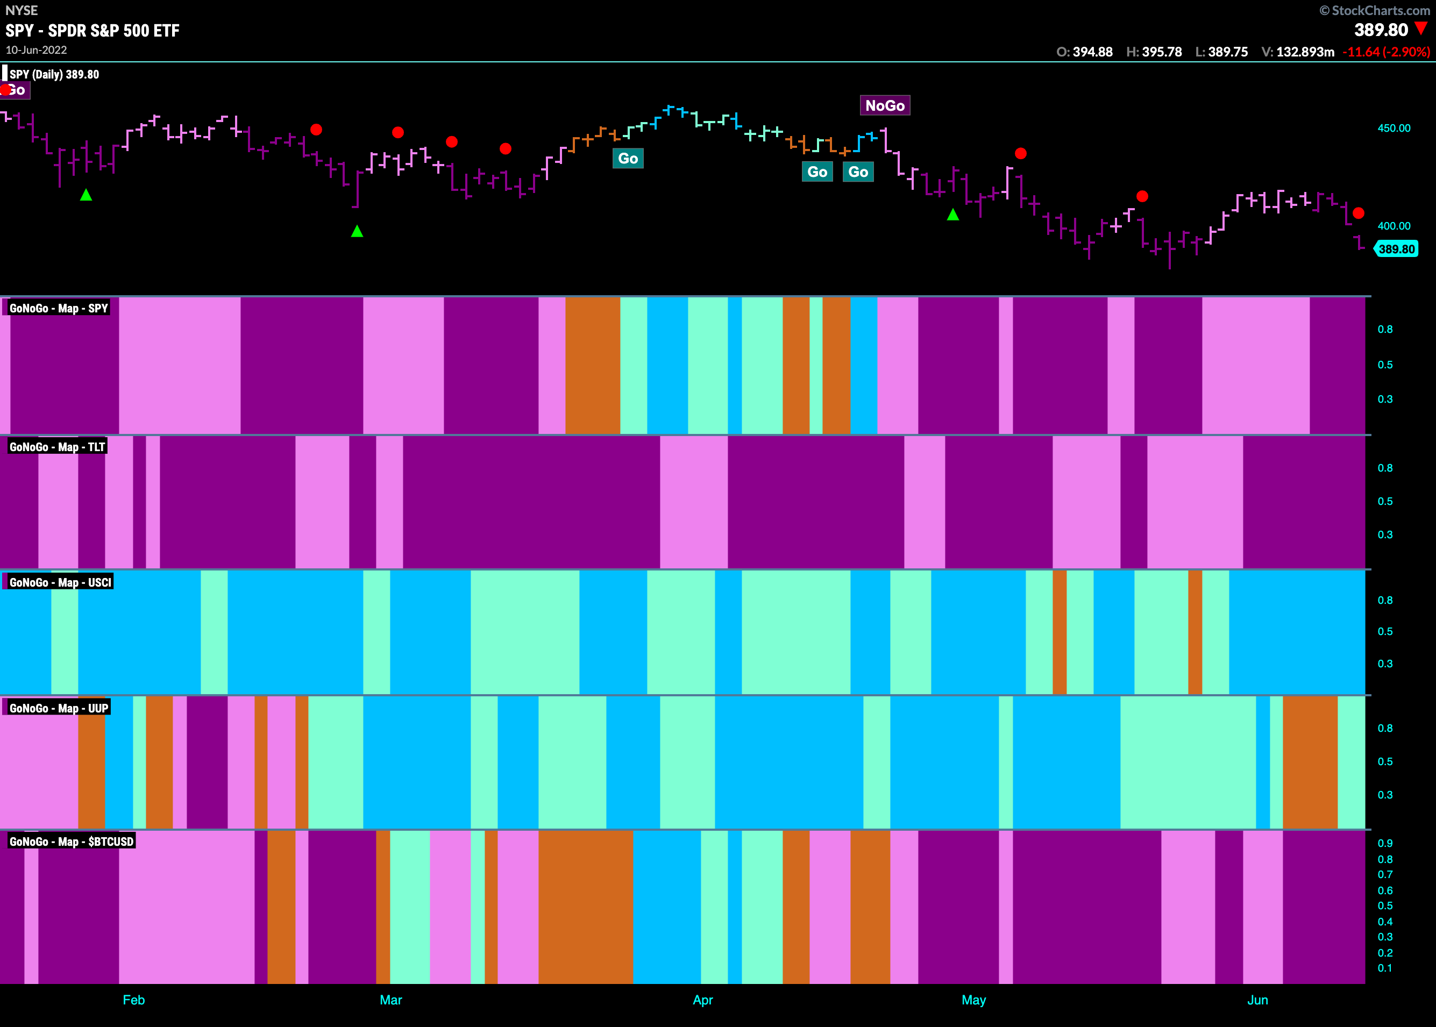Screen dimensions: 1436x1027
Task: Click the GoNoGo - Map - UUP label
Action: (x=59, y=708)
